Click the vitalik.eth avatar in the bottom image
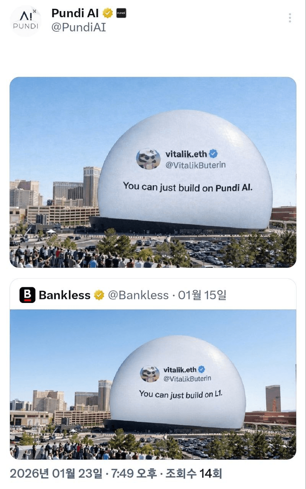This screenshot has height=489, width=306. pos(150,374)
